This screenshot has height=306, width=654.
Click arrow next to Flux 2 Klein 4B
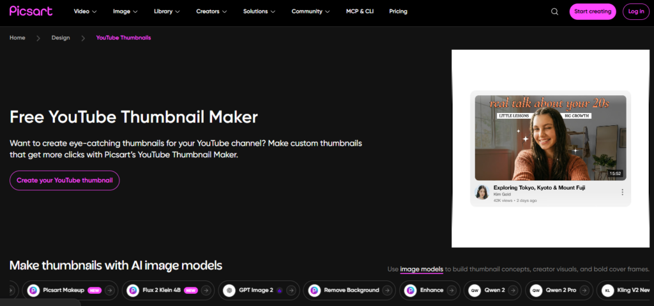tap(205, 290)
